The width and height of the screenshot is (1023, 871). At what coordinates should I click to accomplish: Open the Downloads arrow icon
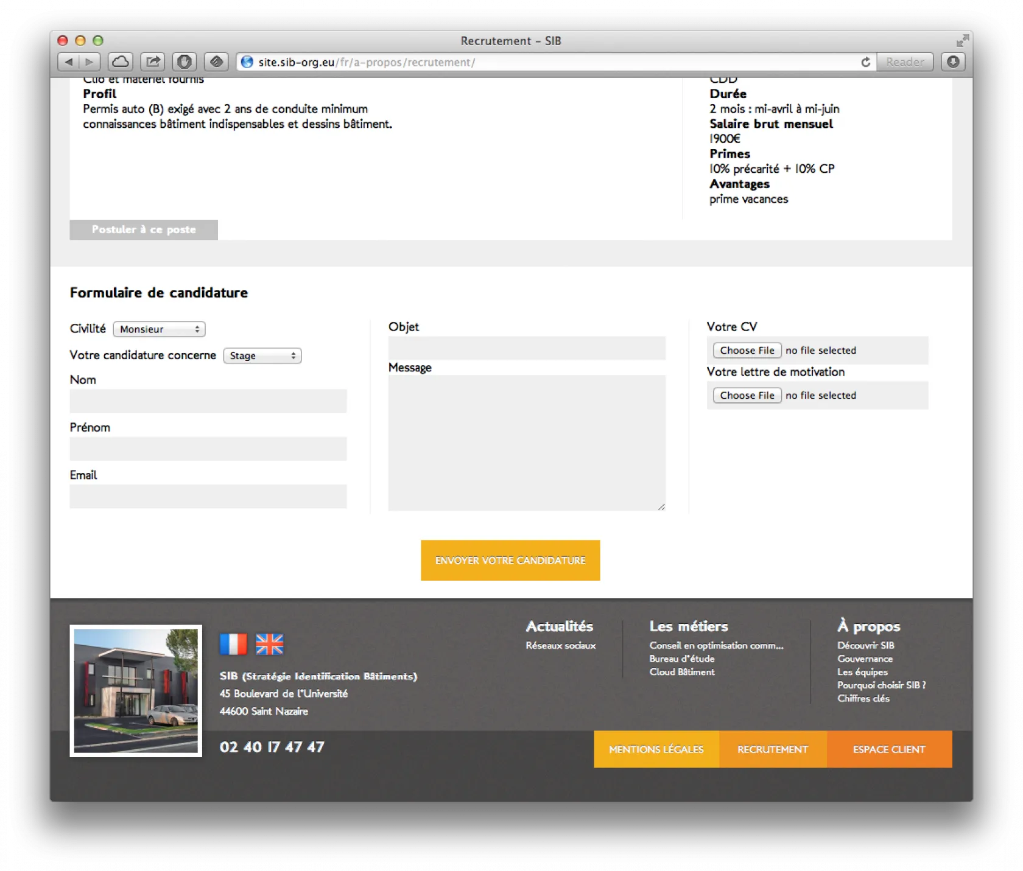[953, 62]
